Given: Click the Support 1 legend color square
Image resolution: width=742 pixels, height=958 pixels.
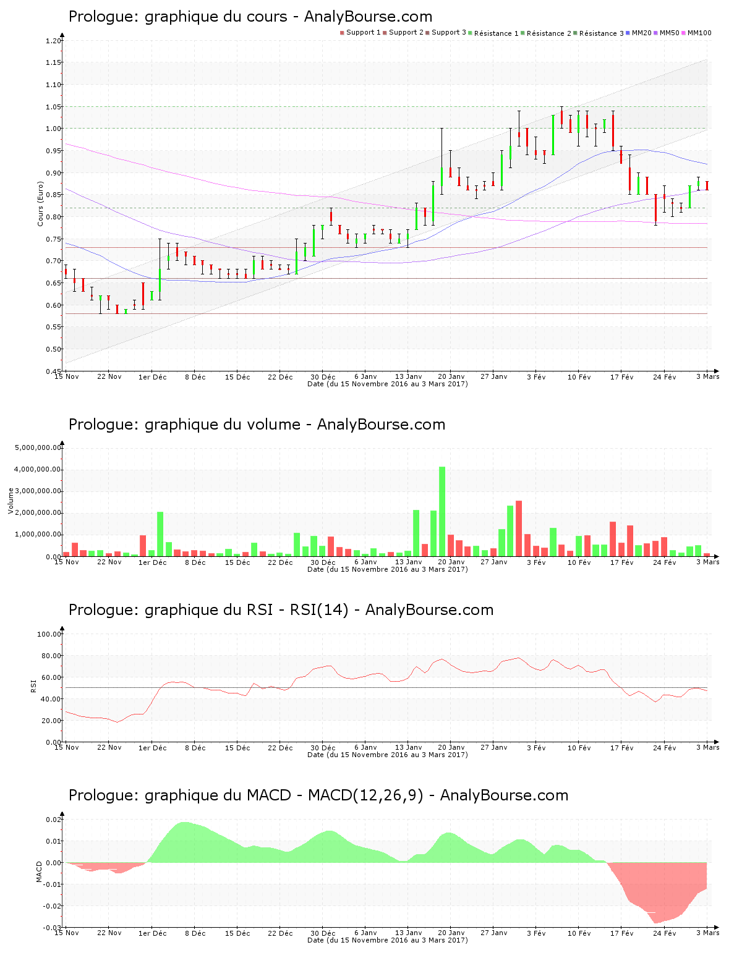Looking at the screenshot, I should (342, 33).
